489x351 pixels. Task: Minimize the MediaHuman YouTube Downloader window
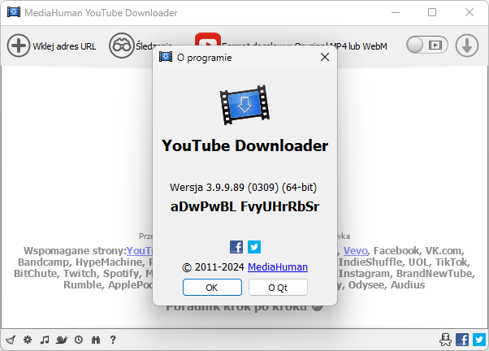pyautogui.click(x=396, y=12)
